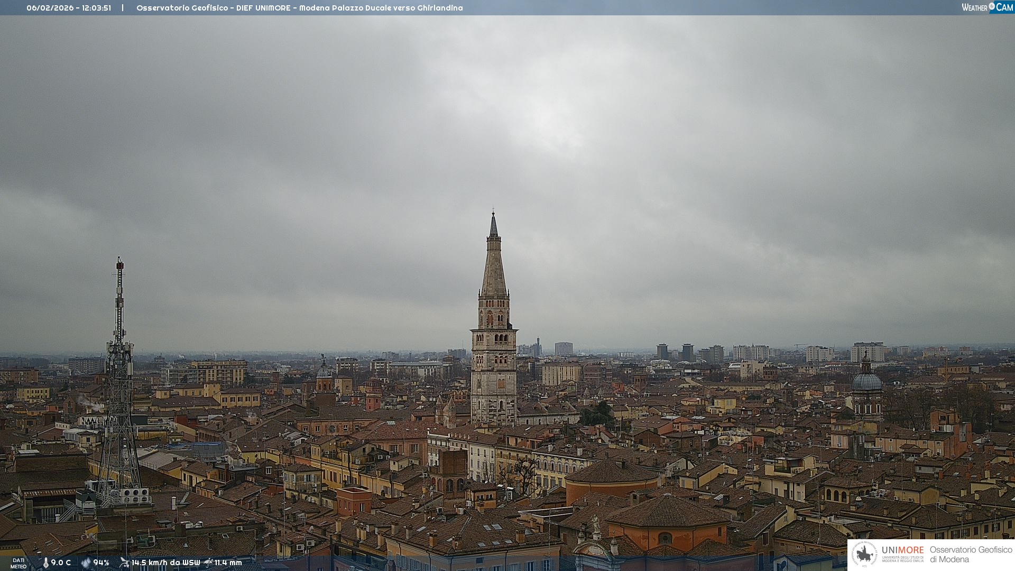Click the WeatherCam camera lens icon

pos(992,6)
